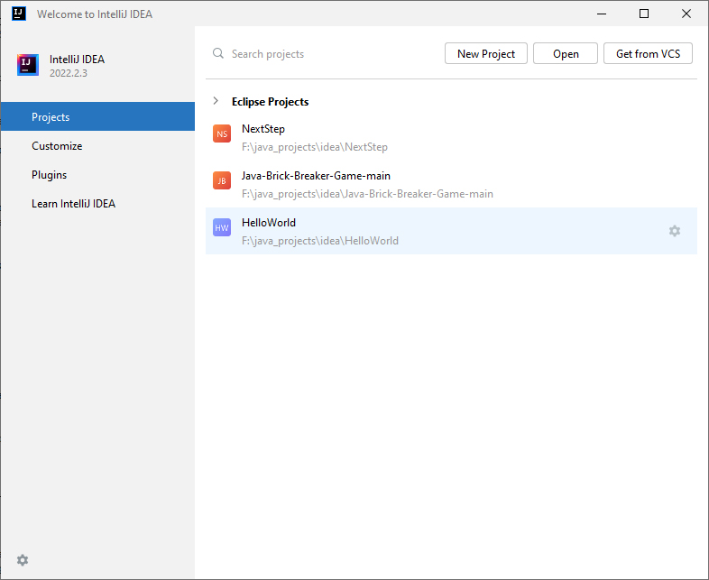This screenshot has width=709, height=580.
Task: Maximize the Welcome window
Action: tap(644, 14)
